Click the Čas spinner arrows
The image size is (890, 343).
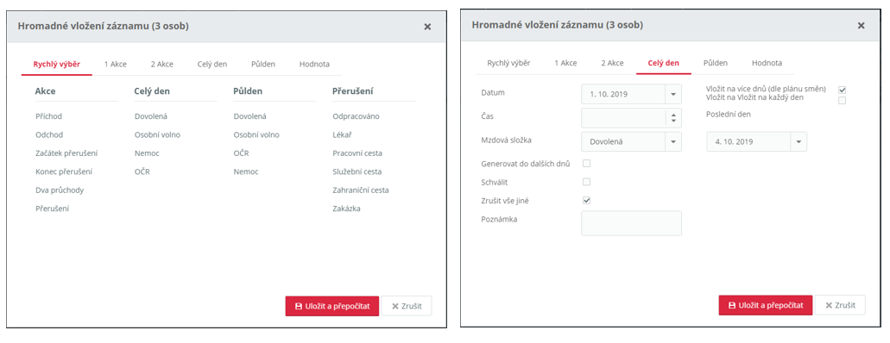point(673,118)
